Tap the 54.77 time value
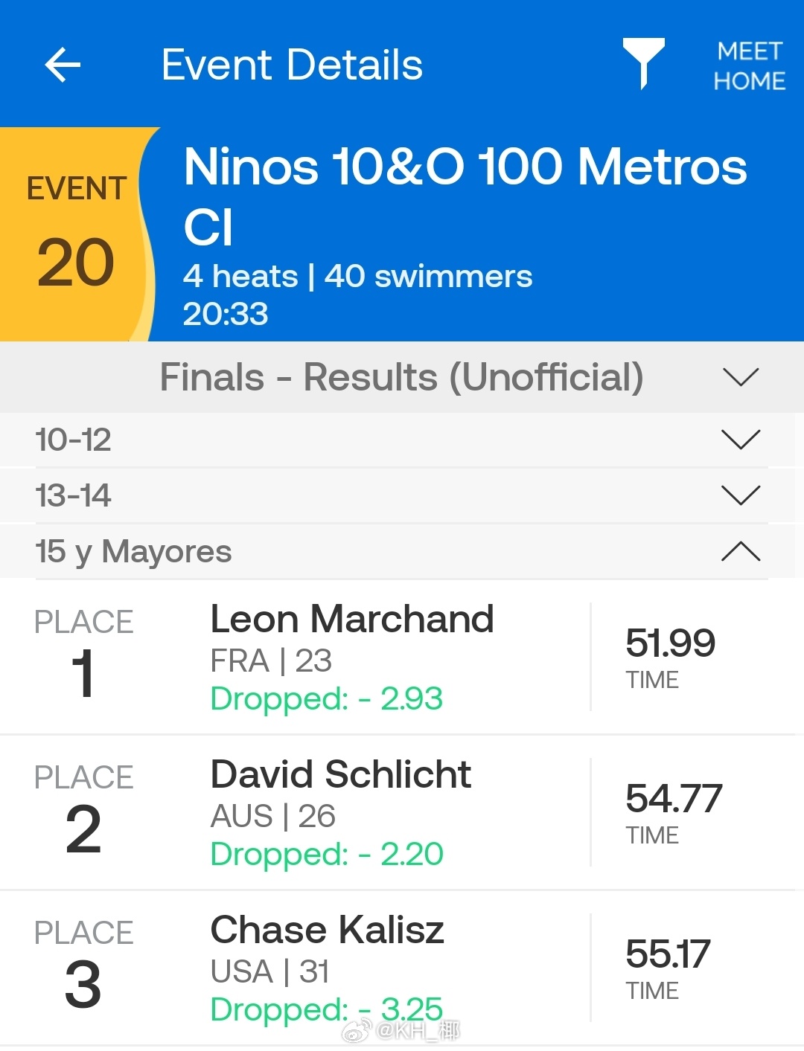This screenshot has width=804, height=1051. pyautogui.click(x=674, y=798)
